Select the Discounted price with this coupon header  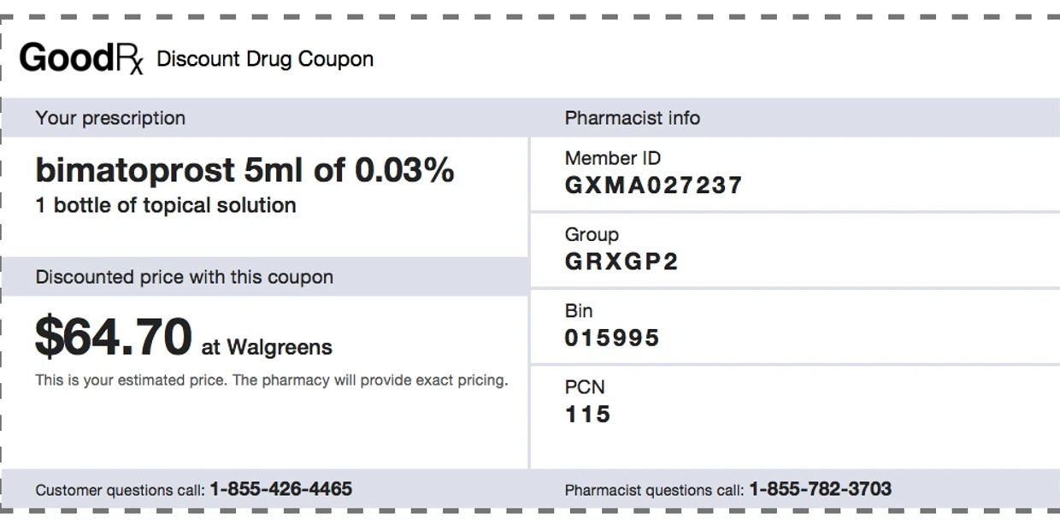point(184,277)
